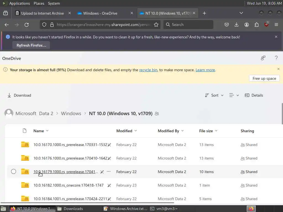The height and width of the screenshot is (212, 283).
Task: Expand the Name column menu
Action: click(x=47, y=131)
